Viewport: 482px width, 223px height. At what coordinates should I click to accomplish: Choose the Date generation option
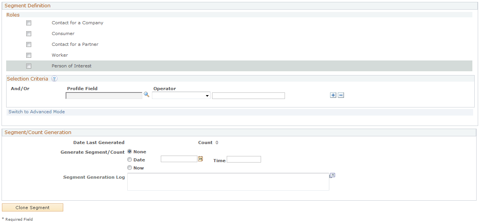pyautogui.click(x=130, y=159)
